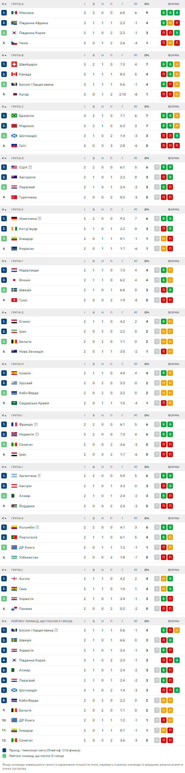The width and height of the screenshot is (185, 773).
Task: Click Mexico's first green В form badge
Action: [164, 13]
